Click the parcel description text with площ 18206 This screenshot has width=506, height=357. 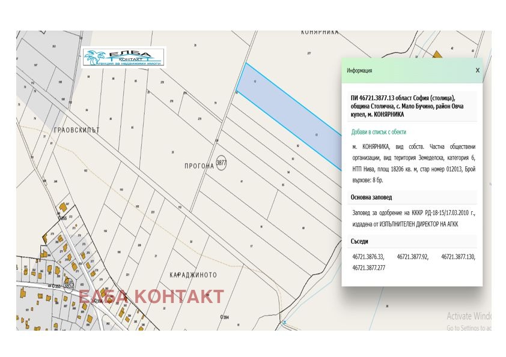click(x=413, y=164)
